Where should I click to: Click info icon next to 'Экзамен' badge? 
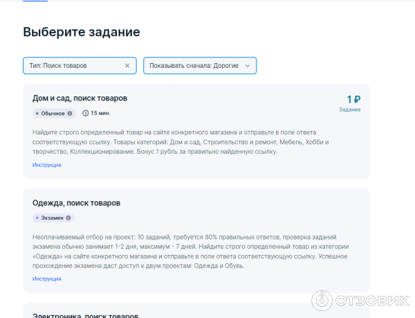pyautogui.click(x=68, y=218)
